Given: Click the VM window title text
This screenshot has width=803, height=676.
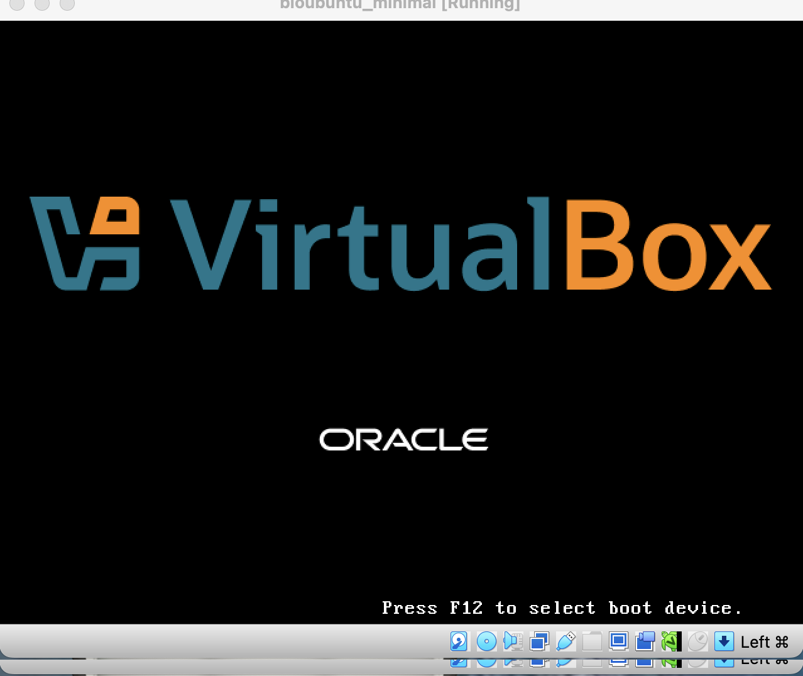Looking at the screenshot, I should point(400,5).
